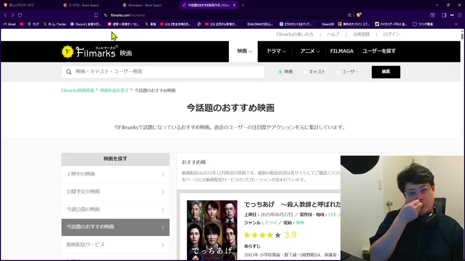Image resolution: width=465 pixels, height=261 pixels.
Task: Open the ヘルプ link
Action: [x=333, y=34]
